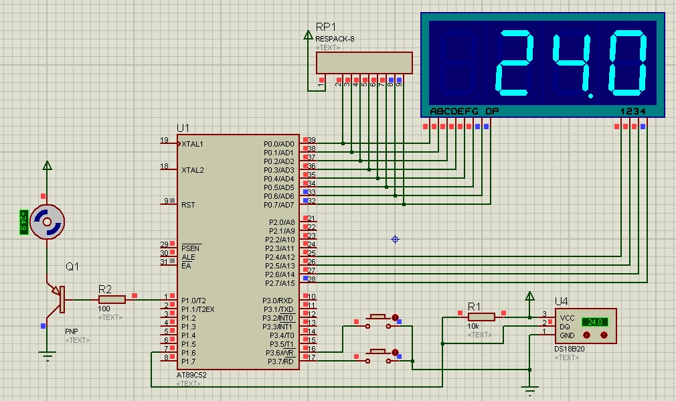Click the 1234 digit-select legend on display
This screenshot has width=676, height=401.
[633, 111]
